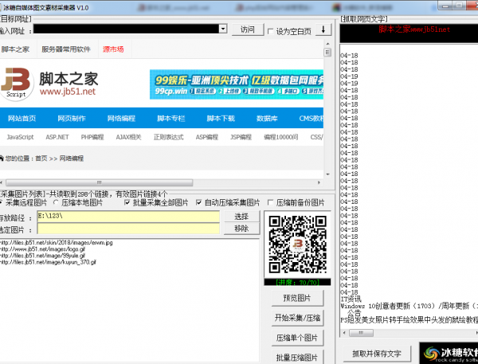Click 抓取并保存文字 button

coord(376,352)
